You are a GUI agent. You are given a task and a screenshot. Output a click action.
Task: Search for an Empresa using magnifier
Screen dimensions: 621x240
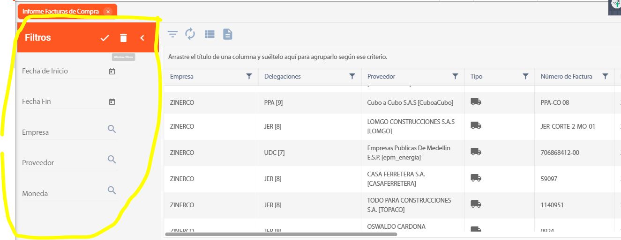[112, 129]
